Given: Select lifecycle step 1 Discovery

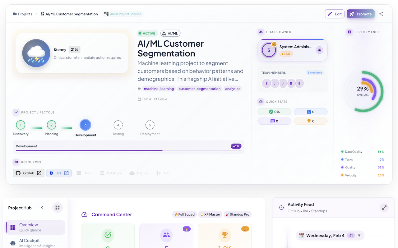Looking at the screenshot, I should 21,125.
